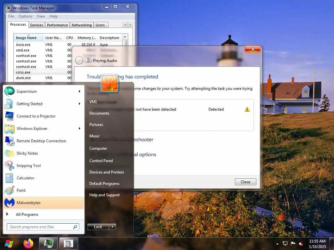The image size is (334, 250).
Task: Launch Malwarebytes
Action: coord(44,202)
